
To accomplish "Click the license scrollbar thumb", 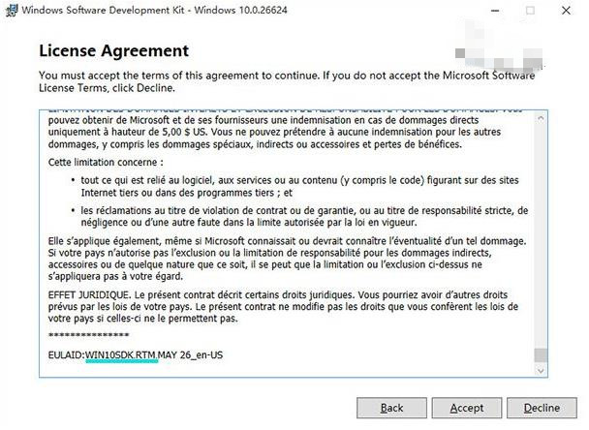I will click(x=541, y=354).
